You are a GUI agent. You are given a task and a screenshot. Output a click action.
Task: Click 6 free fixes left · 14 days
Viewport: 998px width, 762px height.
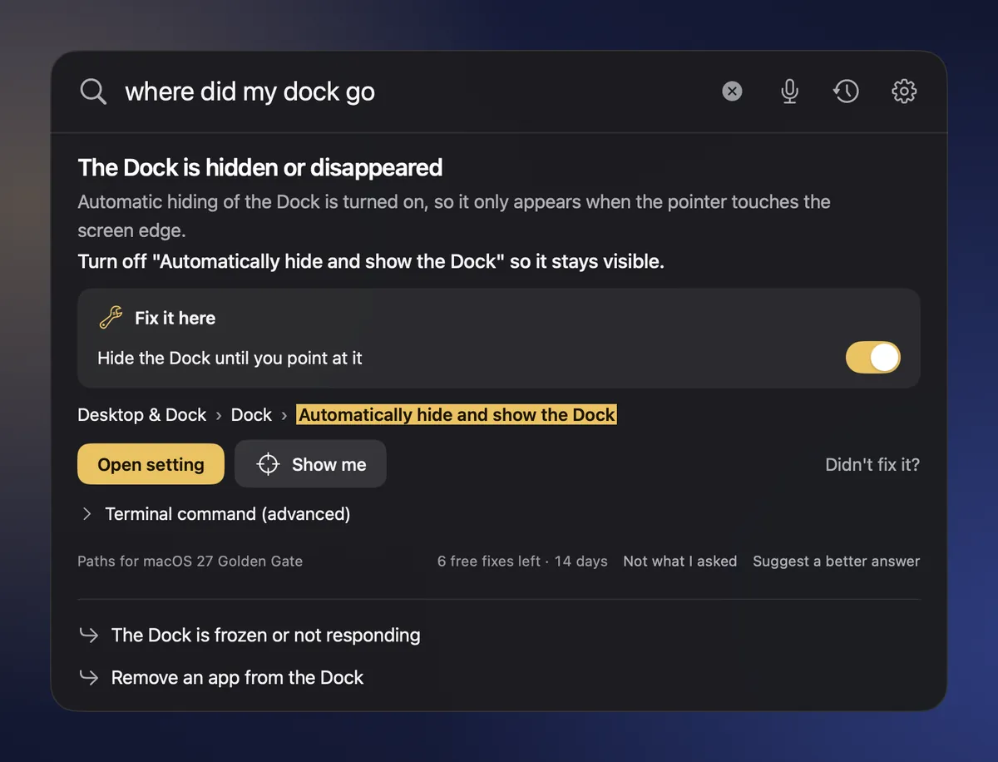(x=522, y=562)
